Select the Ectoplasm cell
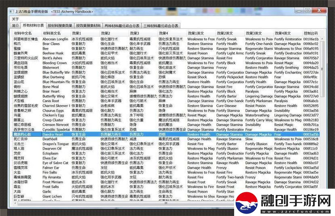This screenshot has height=216, width=335. (x=56, y=153)
